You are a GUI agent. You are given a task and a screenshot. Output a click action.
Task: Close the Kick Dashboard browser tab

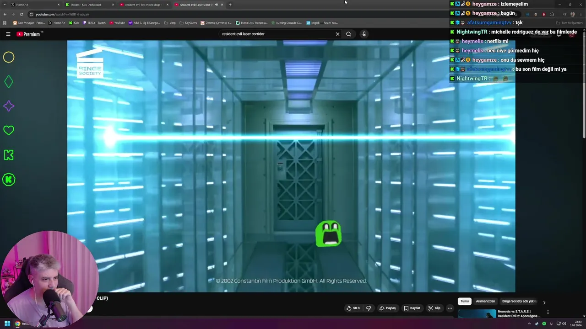click(113, 5)
